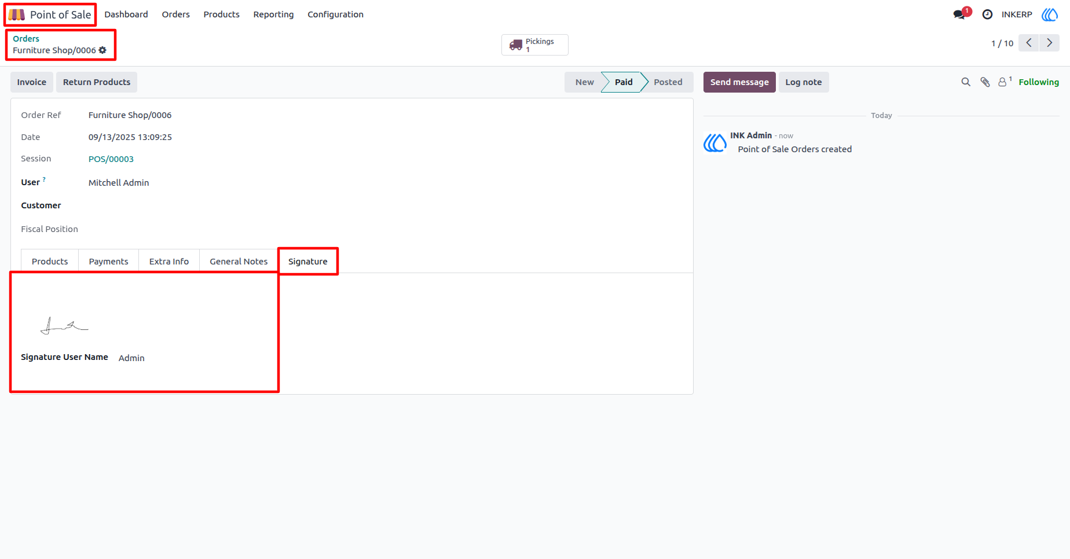This screenshot has height=559, width=1070.
Task: Go to previous record arrow
Action: [1028, 43]
